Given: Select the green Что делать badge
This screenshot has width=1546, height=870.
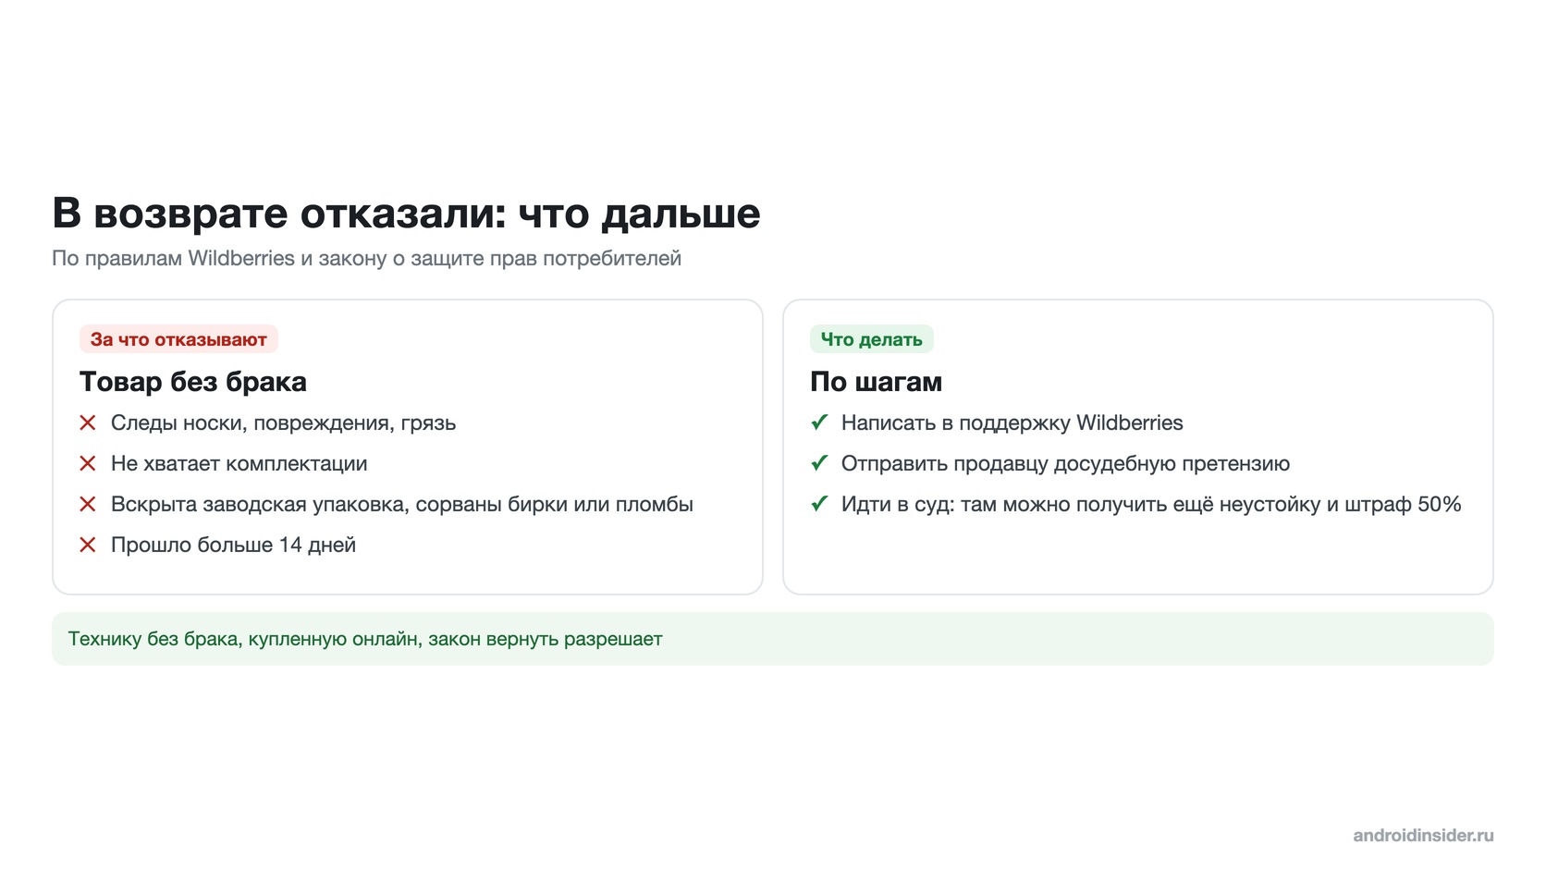Looking at the screenshot, I should point(872,339).
